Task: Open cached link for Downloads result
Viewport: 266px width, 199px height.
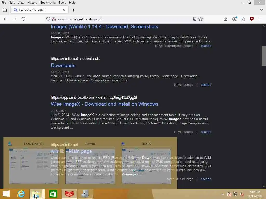Action: tap(206, 85)
